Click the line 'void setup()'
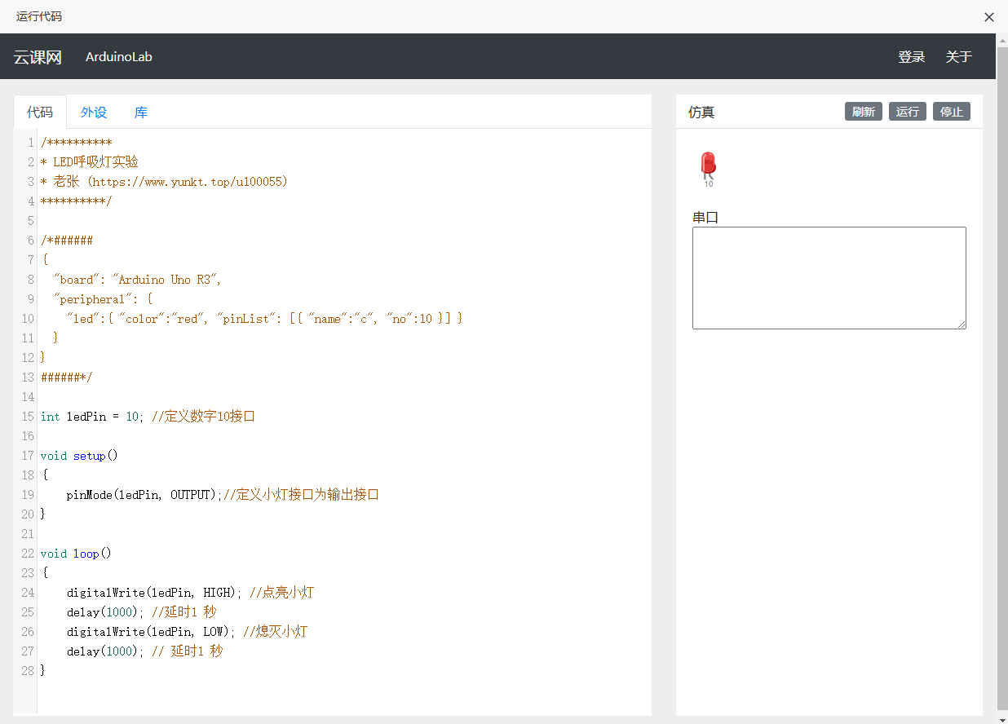 click(x=79, y=456)
